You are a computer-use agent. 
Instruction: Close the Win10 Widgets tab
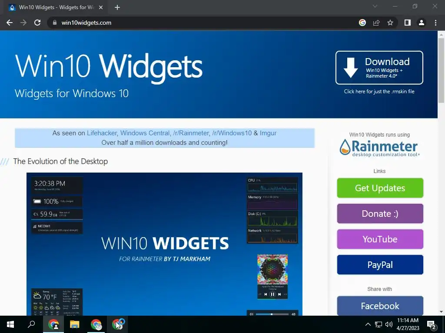pyautogui.click(x=101, y=7)
